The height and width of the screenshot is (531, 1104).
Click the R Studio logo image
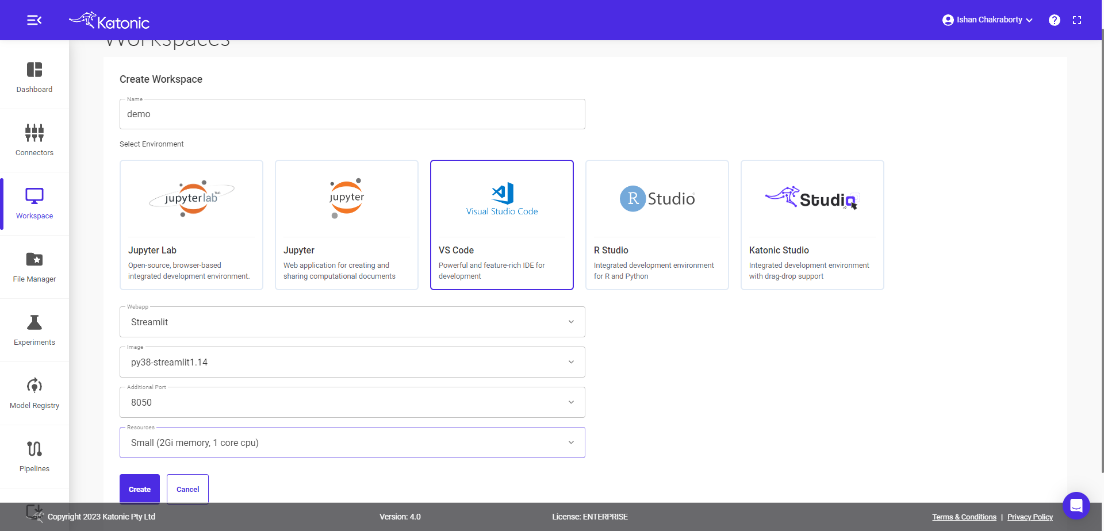point(657,198)
